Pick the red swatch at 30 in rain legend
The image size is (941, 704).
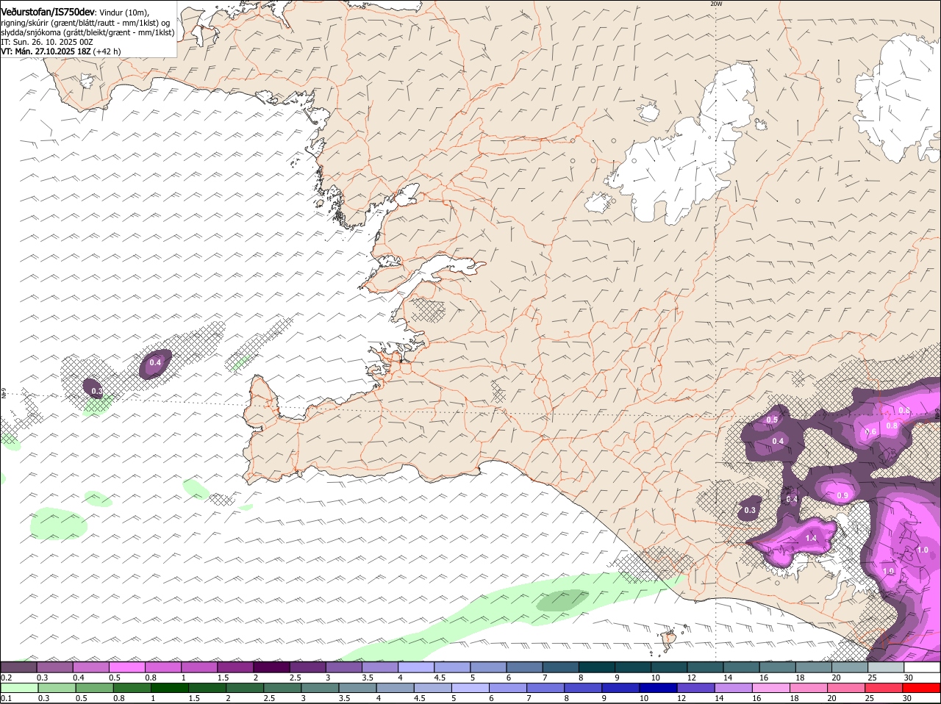coord(923,688)
